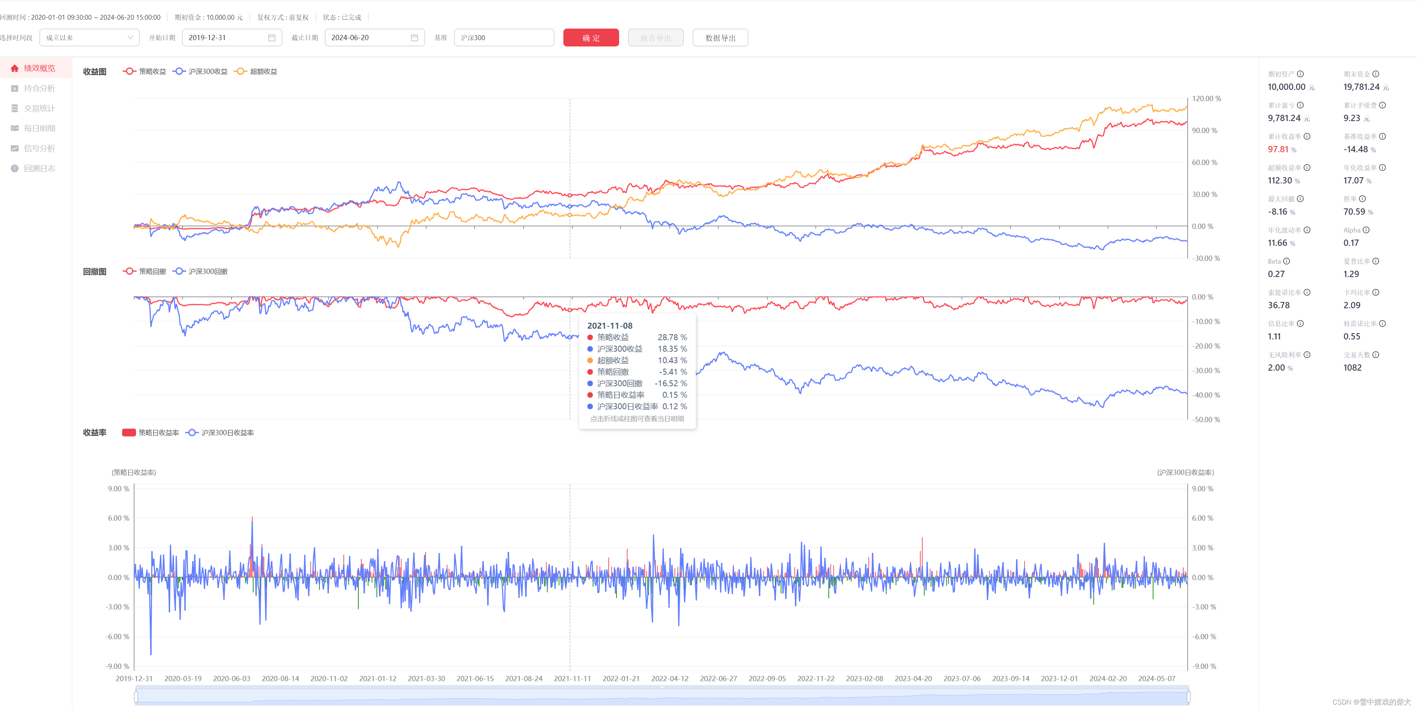This screenshot has height=709, width=1417.
Task: Open the 选择时间段 dropdown showing 成立以来
Action: (x=90, y=38)
